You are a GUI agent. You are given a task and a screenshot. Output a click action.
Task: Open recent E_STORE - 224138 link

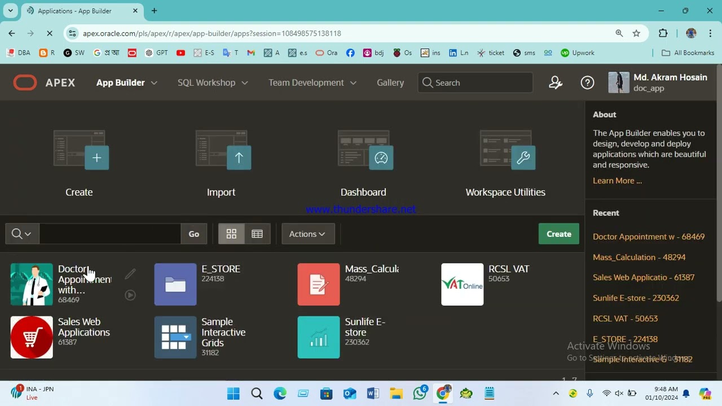pos(625,339)
